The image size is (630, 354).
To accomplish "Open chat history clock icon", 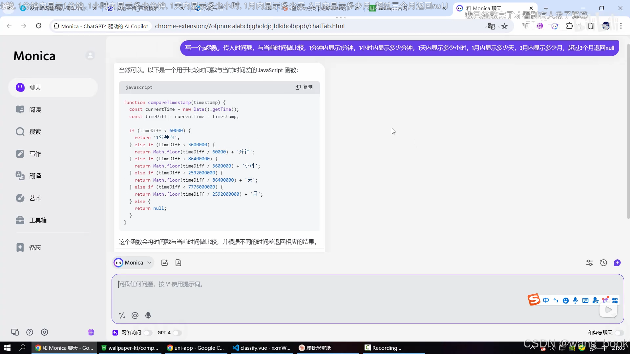I will [603, 263].
